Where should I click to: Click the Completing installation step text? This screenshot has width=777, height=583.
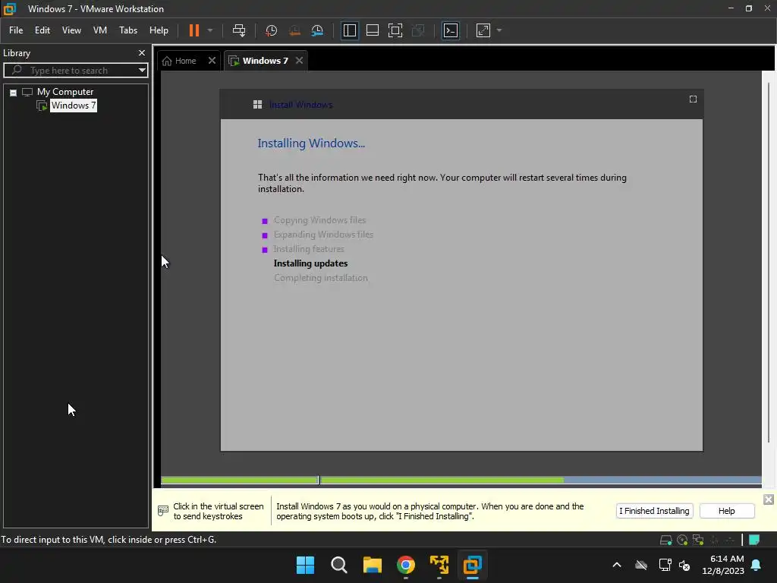click(321, 278)
